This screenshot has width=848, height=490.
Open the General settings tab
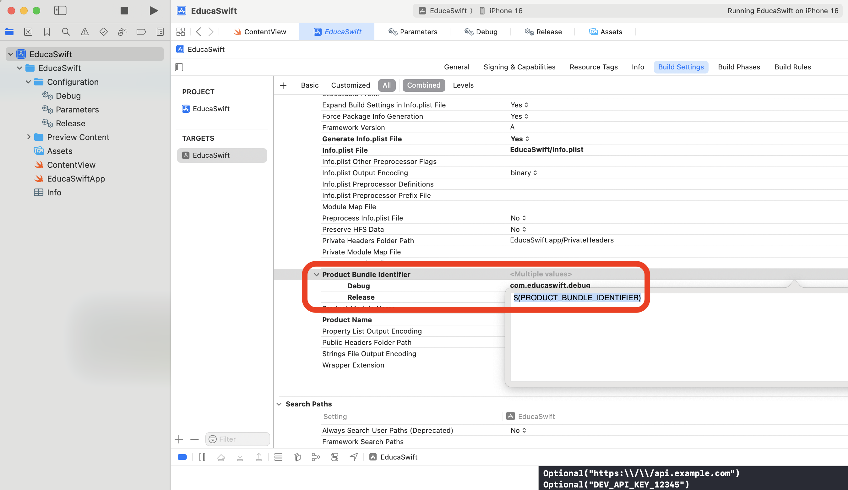[457, 67]
